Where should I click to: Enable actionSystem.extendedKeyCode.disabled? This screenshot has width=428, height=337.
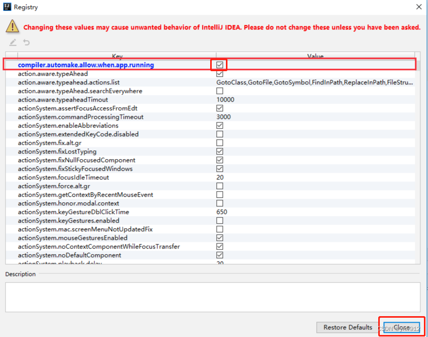pos(219,134)
